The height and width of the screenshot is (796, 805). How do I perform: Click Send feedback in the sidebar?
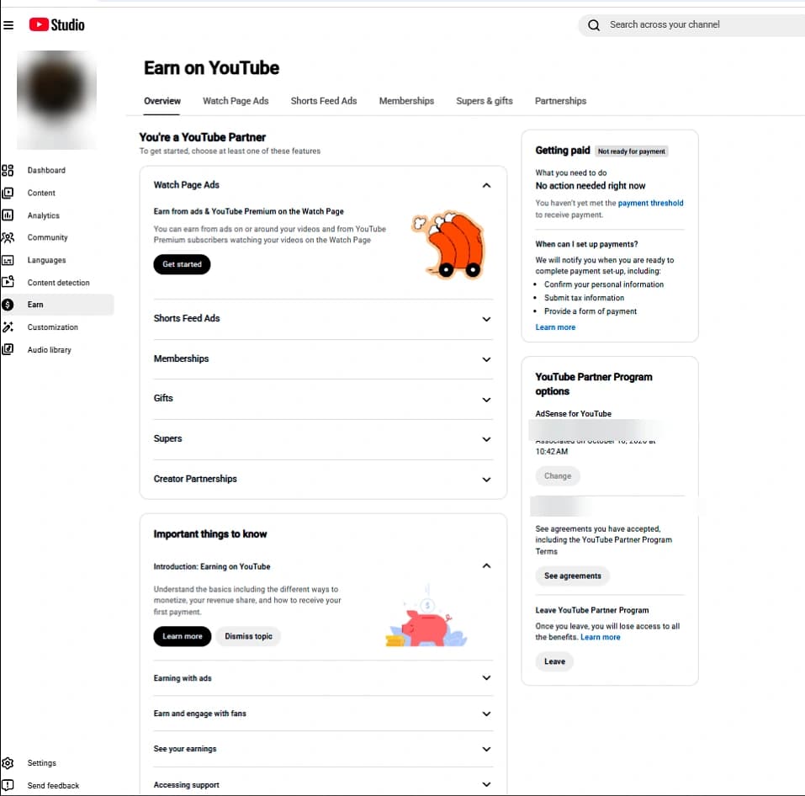53,785
